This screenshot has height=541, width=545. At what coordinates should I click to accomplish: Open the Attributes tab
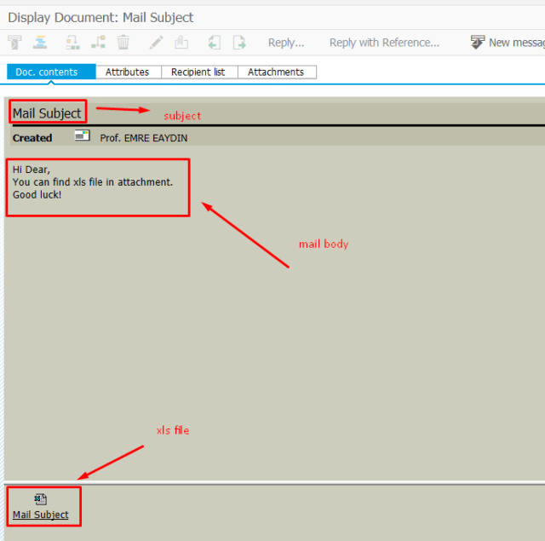(127, 72)
